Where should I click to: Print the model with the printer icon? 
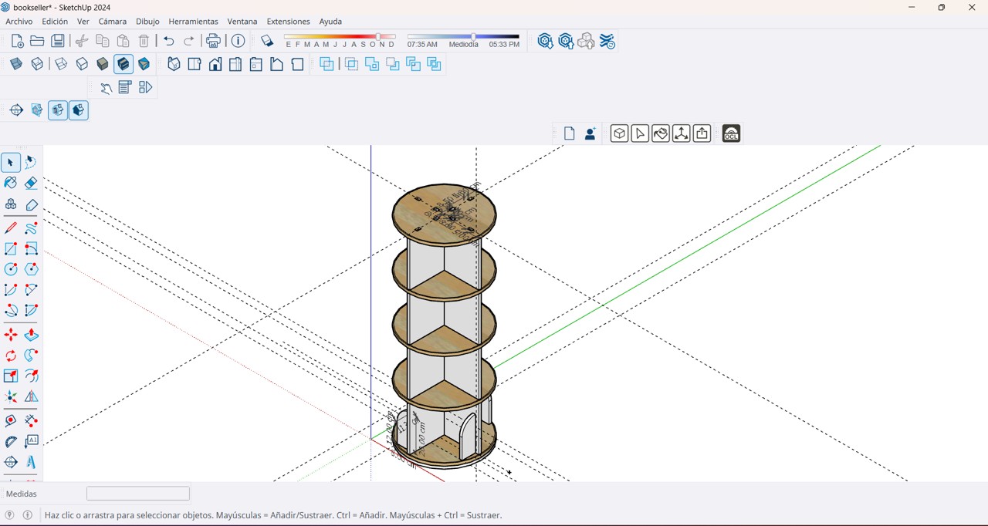click(x=214, y=41)
